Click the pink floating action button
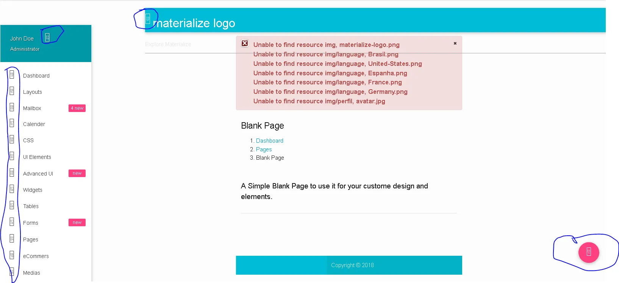Image resolution: width=619 pixels, height=283 pixels. point(588,252)
